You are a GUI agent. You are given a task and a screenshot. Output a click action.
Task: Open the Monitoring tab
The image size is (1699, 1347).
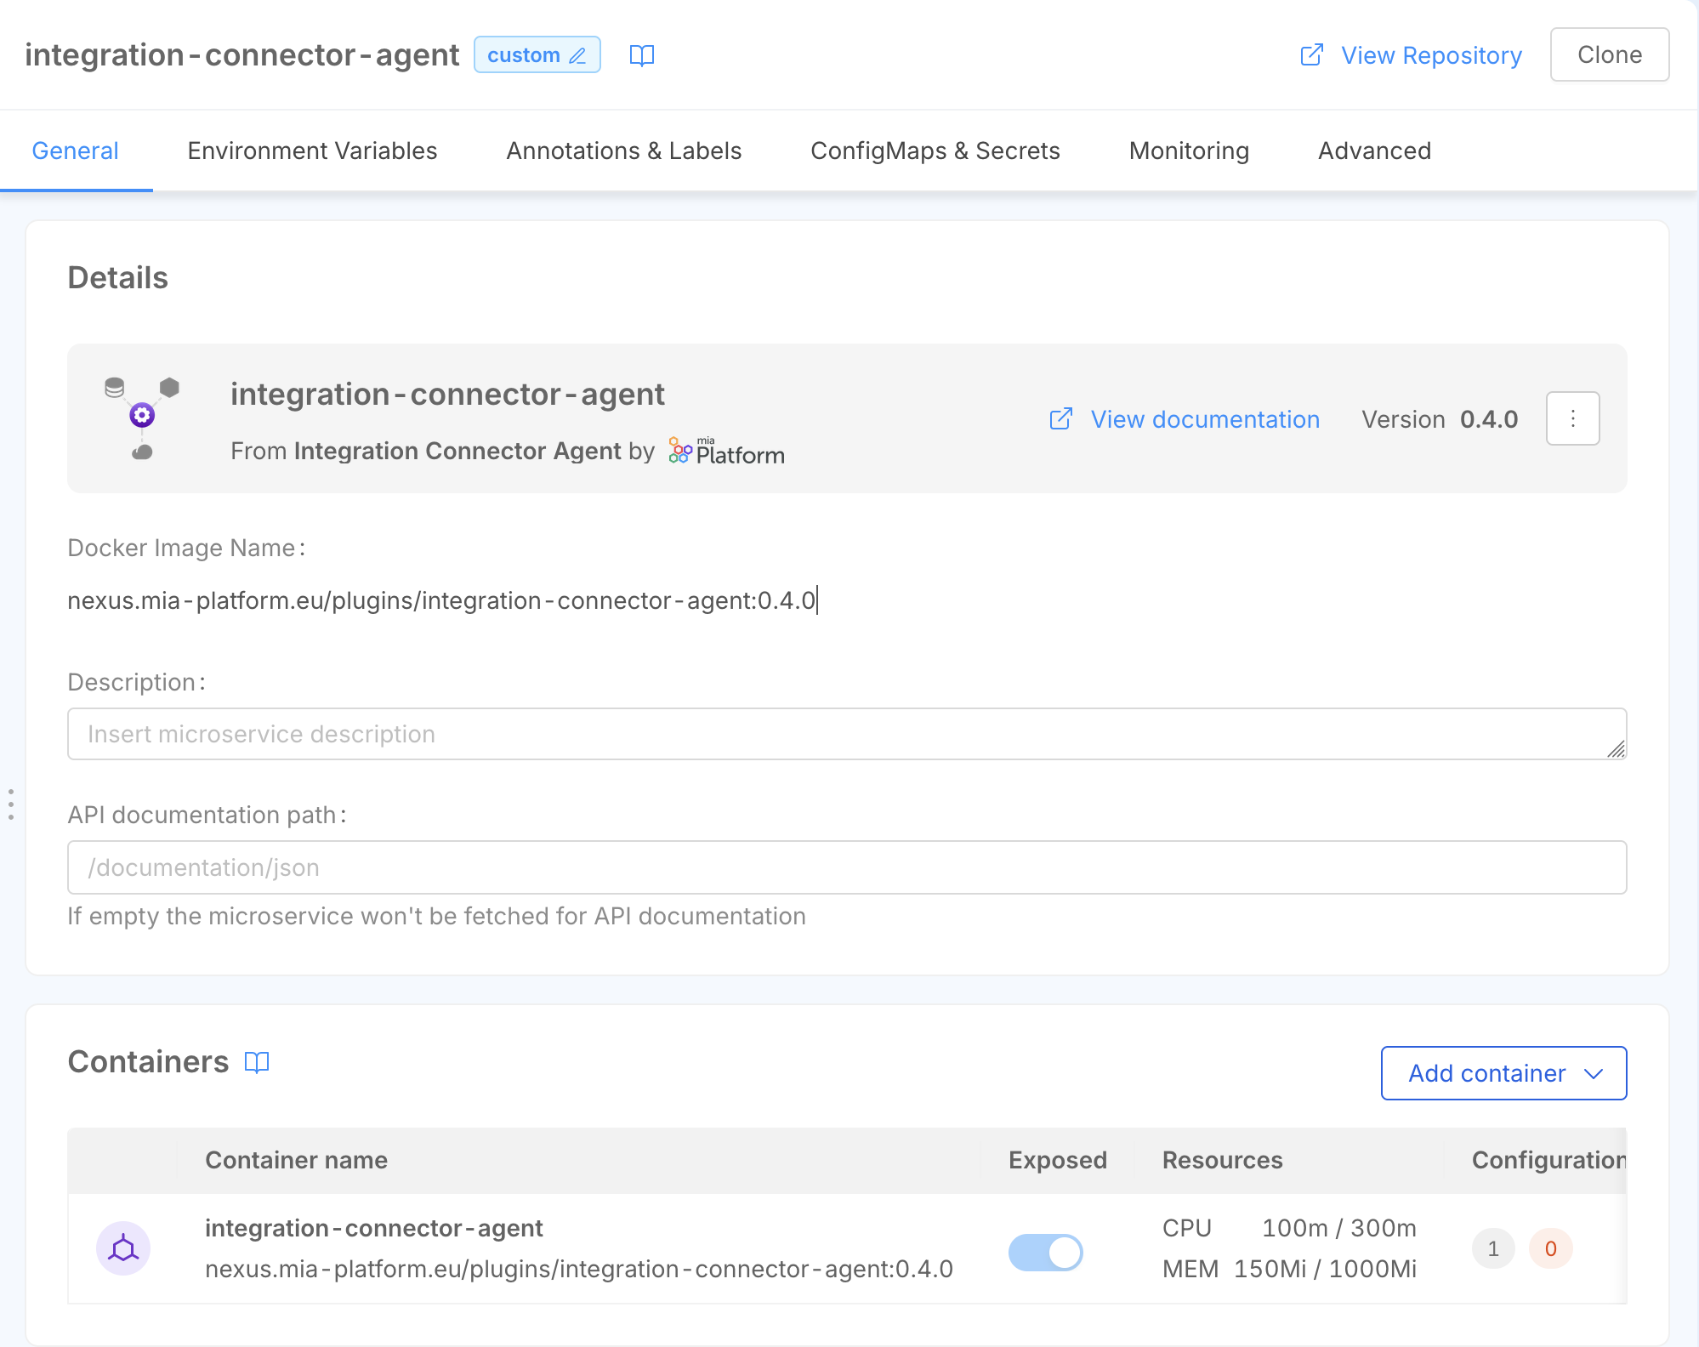tap(1189, 151)
